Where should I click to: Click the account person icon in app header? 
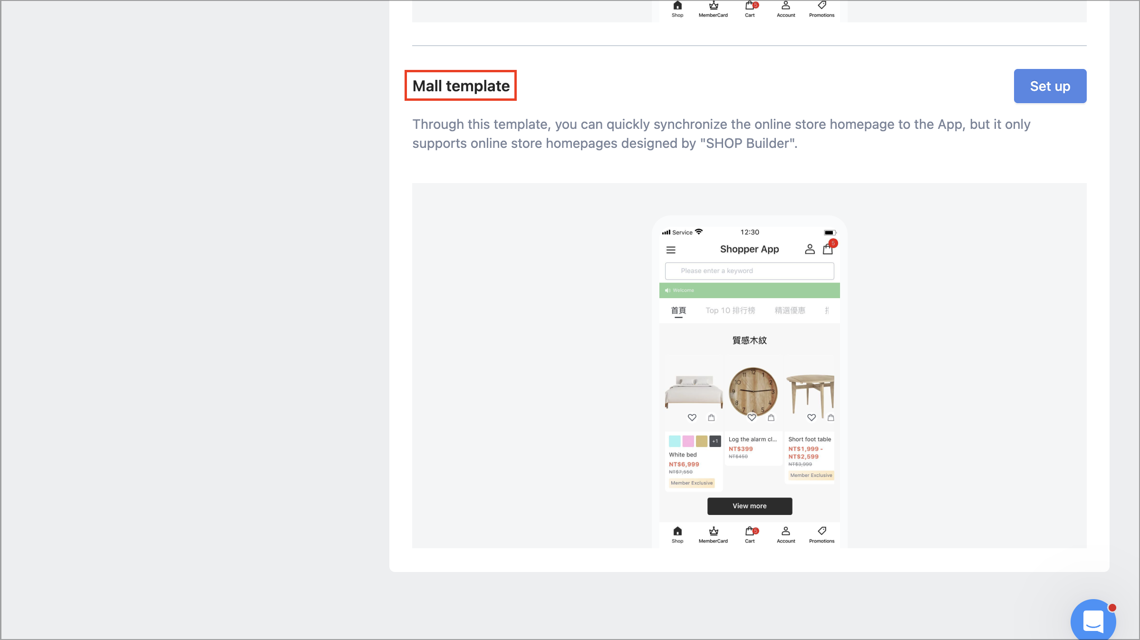810,249
